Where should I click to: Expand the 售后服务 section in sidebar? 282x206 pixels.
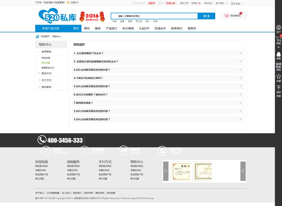[x=39, y=87]
